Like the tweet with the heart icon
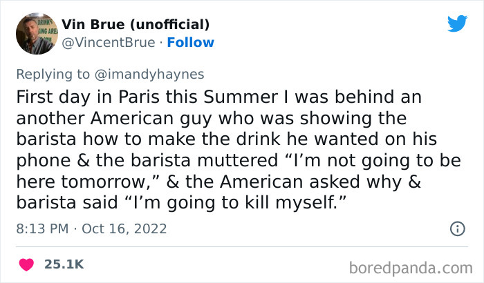Screen dimensions: 484x283 click(x=28, y=264)
